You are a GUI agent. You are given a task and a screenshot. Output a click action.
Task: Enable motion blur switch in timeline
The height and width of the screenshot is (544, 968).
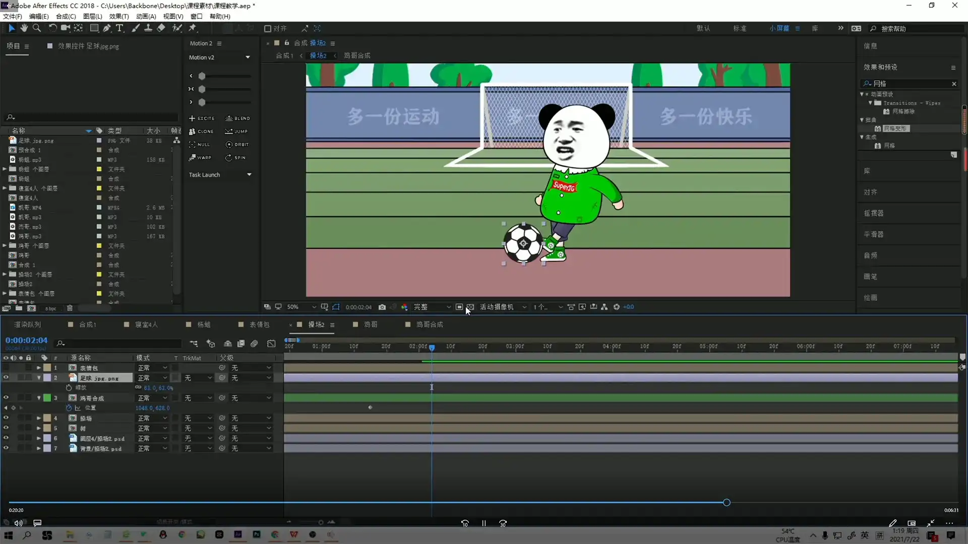254,344
